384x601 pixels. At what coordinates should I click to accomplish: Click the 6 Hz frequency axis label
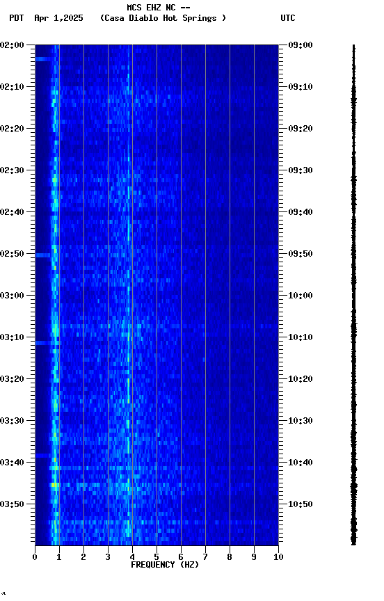(x=181, y=557)
